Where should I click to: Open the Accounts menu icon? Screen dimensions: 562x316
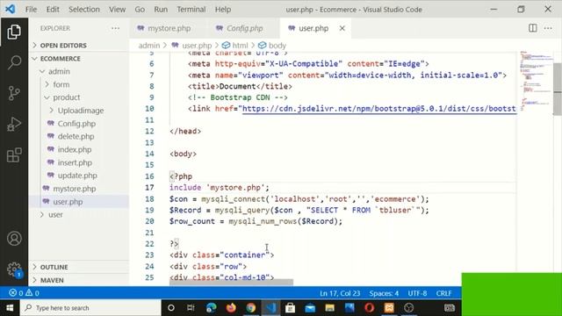(14, 239)
